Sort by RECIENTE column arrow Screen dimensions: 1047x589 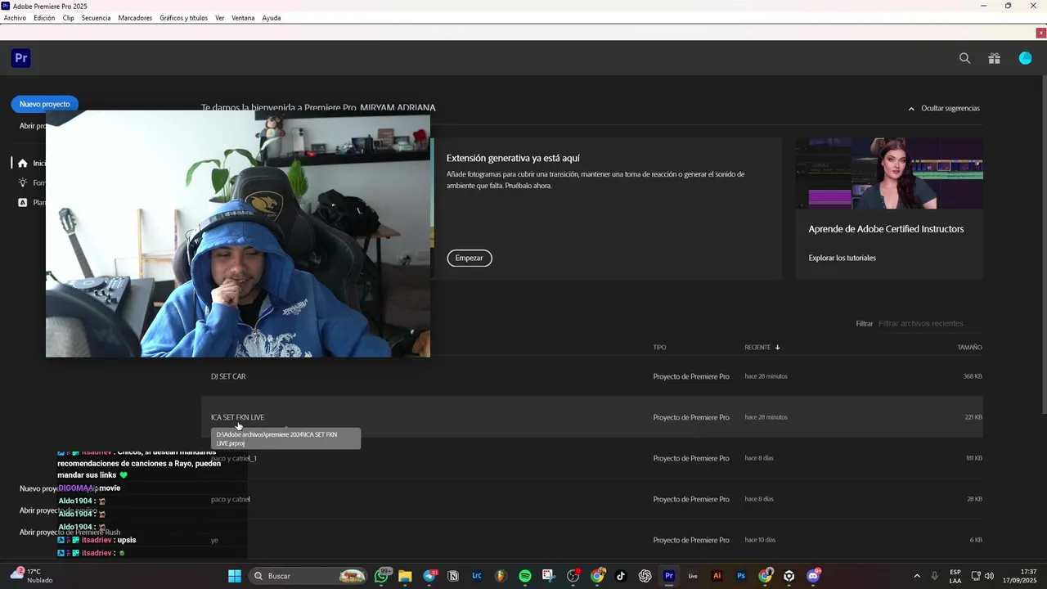point(777,348)
